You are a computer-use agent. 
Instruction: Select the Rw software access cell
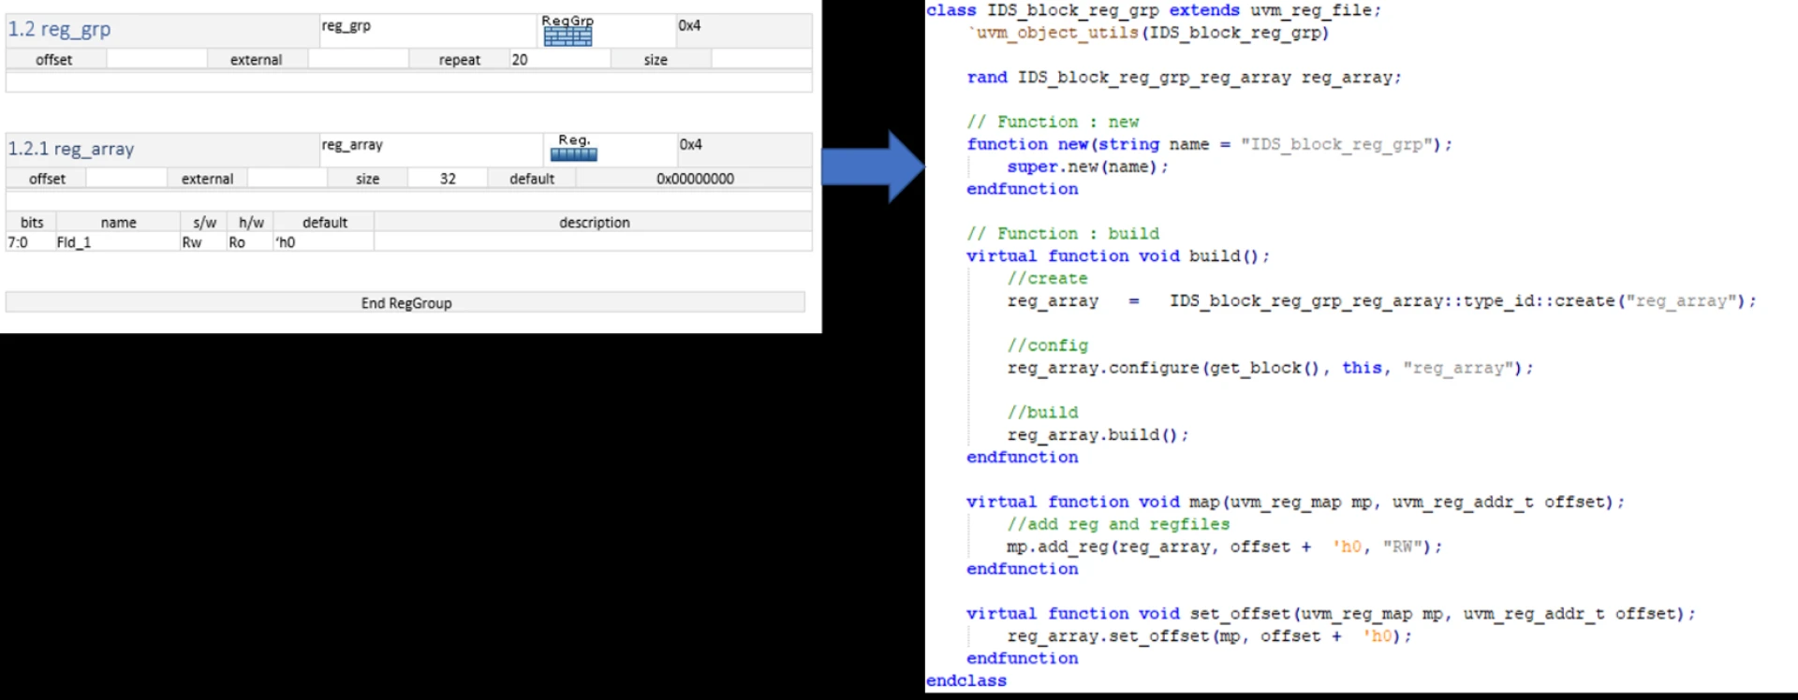coord(192,242)
